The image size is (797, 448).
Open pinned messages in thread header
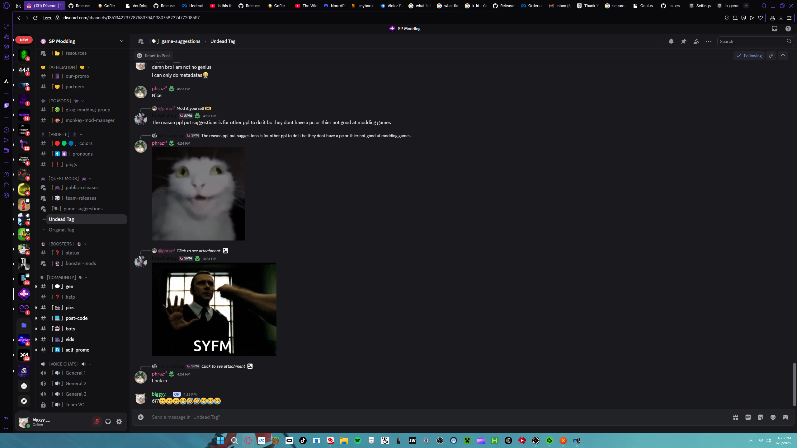[683, 41]
